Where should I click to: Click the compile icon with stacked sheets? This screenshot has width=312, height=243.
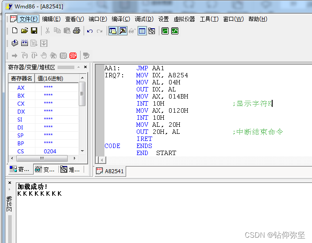coord(15,43)
